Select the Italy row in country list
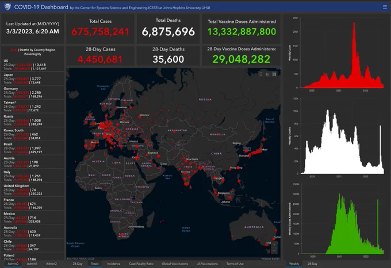The width and height of the screenshot is (391, 268). [x=33, y=176]
